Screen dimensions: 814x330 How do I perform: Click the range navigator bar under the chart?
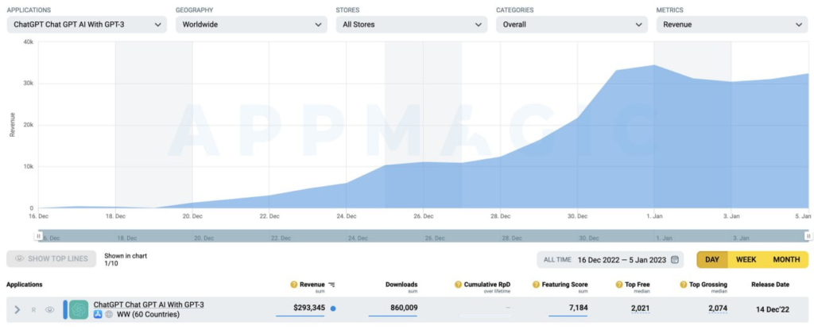coord(423,236)
